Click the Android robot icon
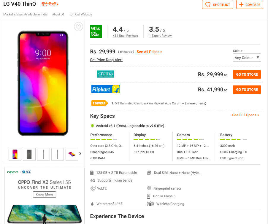 pos(92,126)
